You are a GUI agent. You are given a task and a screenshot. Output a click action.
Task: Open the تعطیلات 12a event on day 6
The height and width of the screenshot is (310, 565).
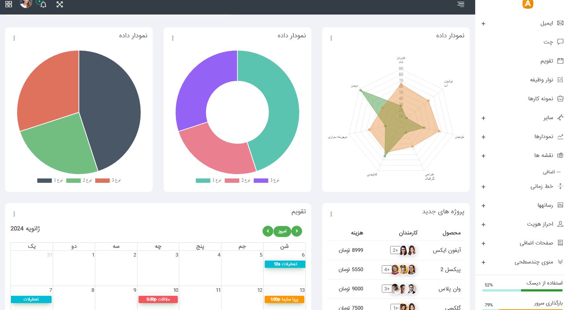click(x=285, y=264)
